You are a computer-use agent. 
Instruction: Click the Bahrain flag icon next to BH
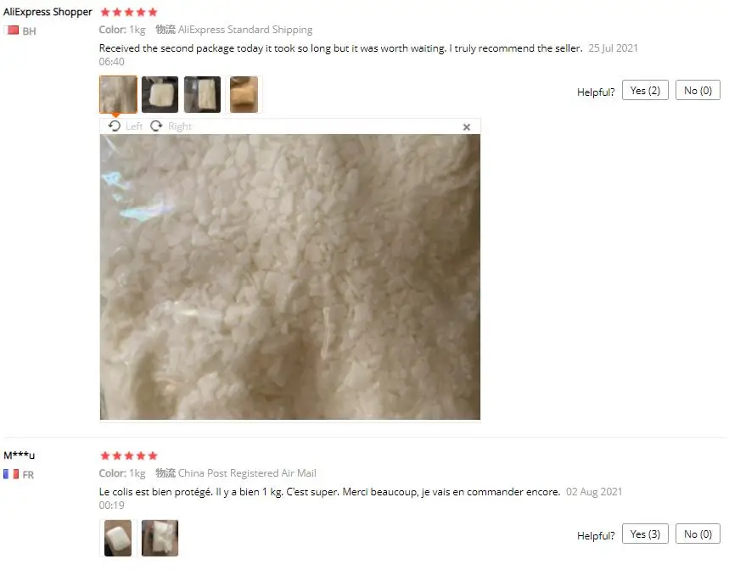[11, 31]
